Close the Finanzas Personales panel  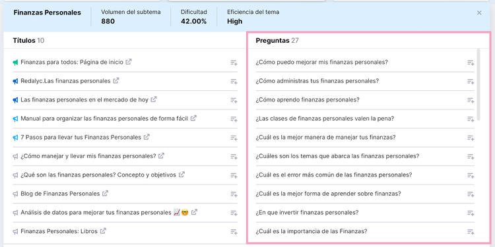(479, 13)
